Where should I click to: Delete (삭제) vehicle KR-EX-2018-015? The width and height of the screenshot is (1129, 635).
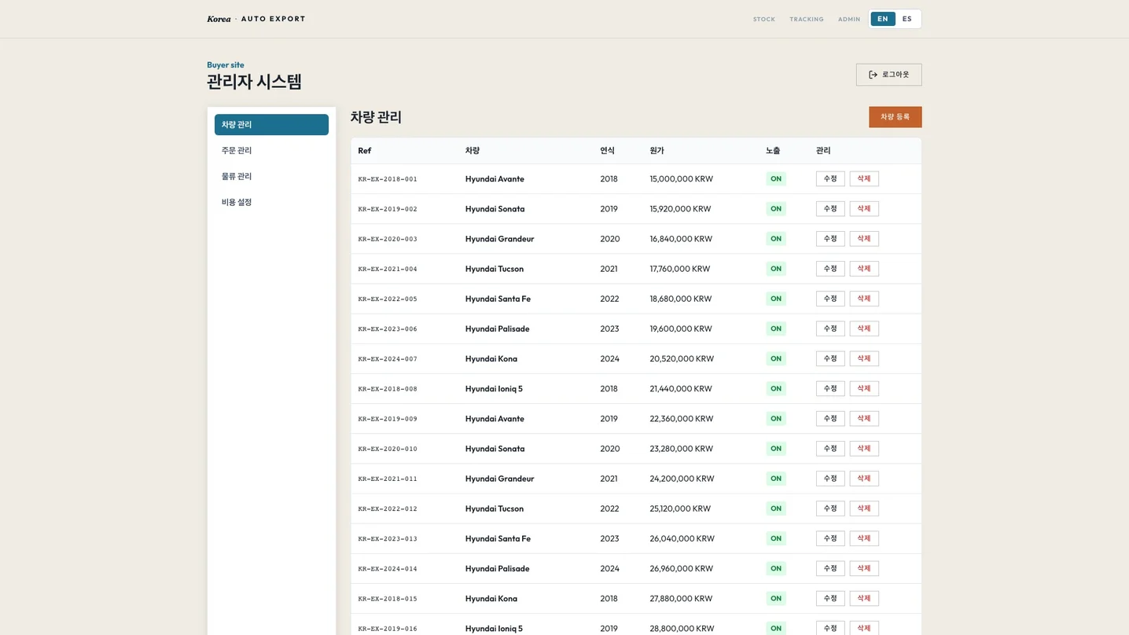pos(864,598)
